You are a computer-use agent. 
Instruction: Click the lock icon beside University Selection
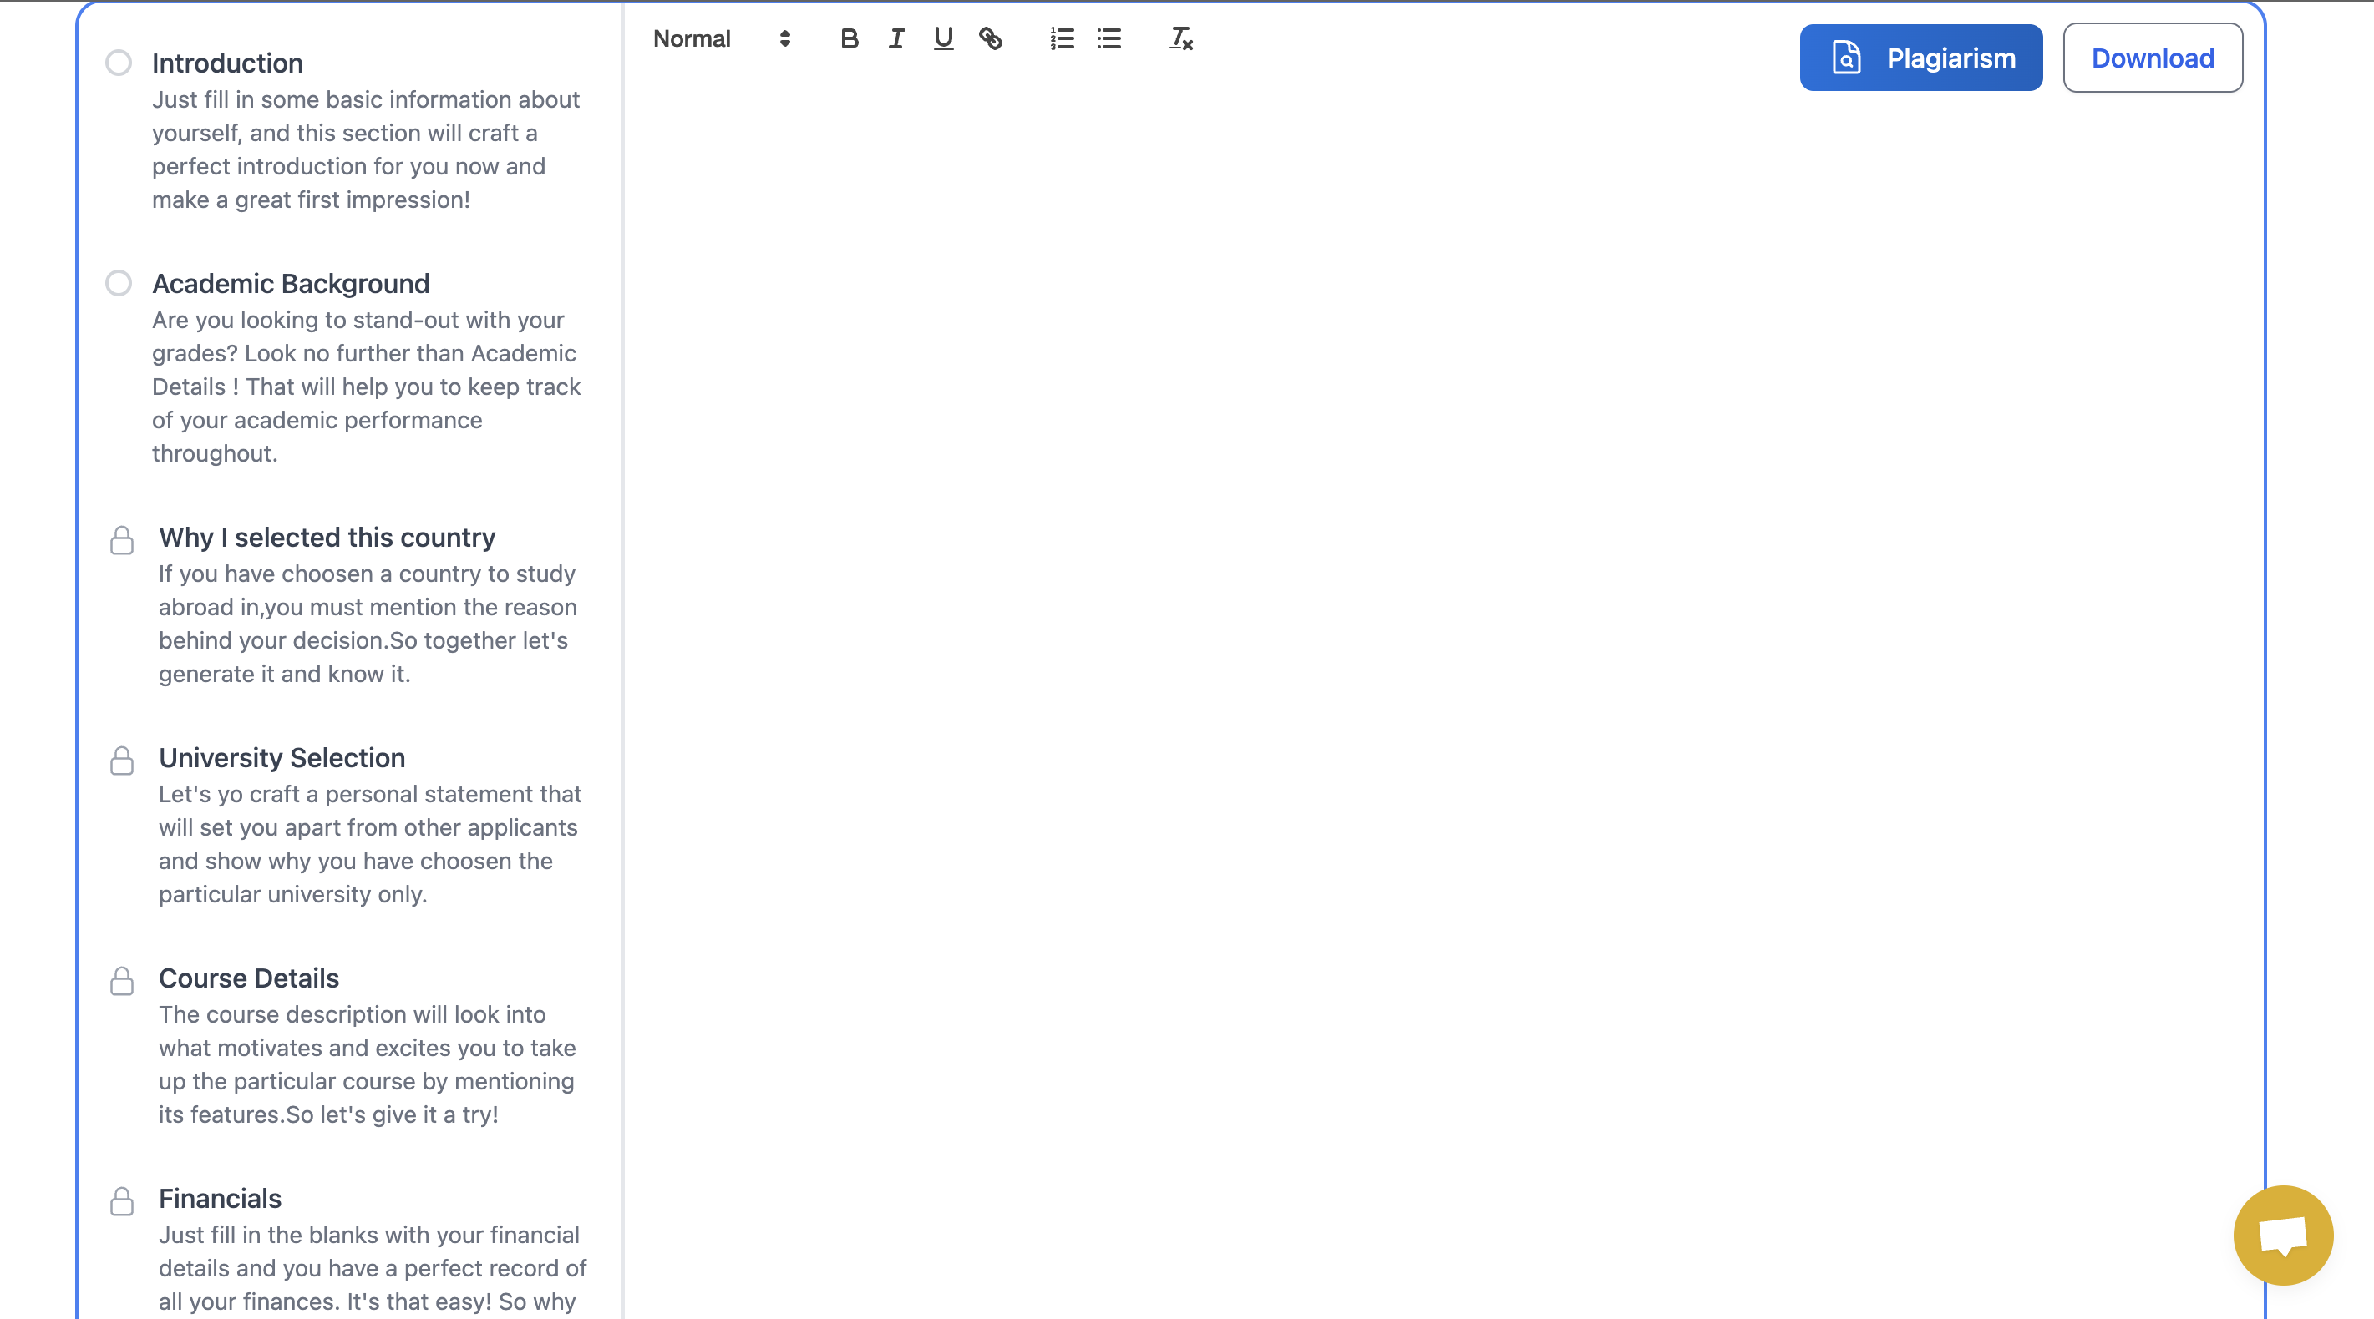122,760
